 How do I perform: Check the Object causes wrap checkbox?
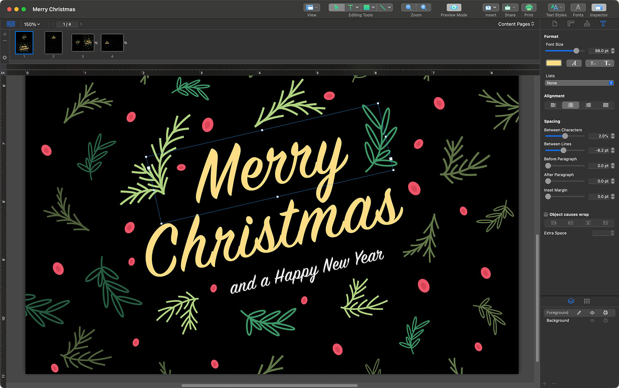[546, 214]
